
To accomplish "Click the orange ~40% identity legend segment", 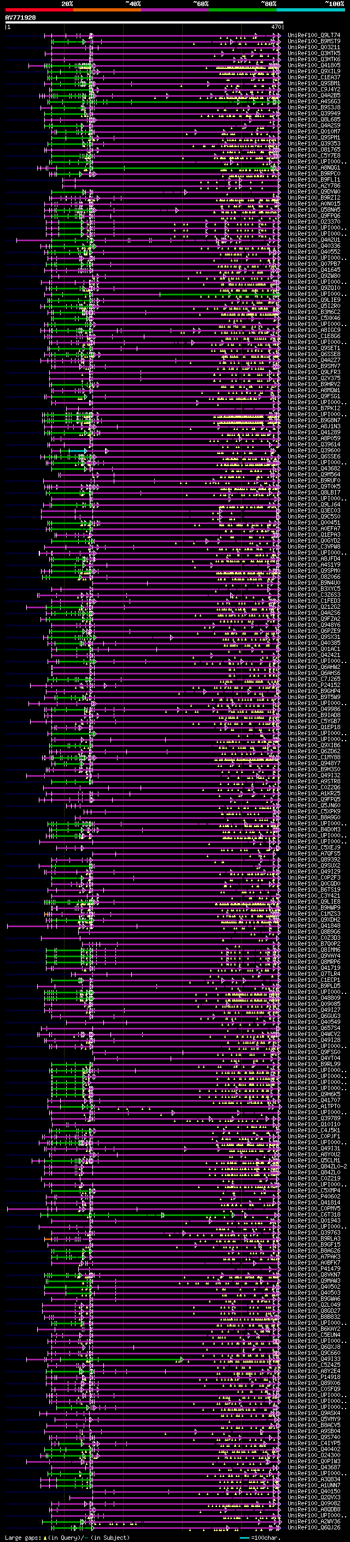I will pos(107,10).
